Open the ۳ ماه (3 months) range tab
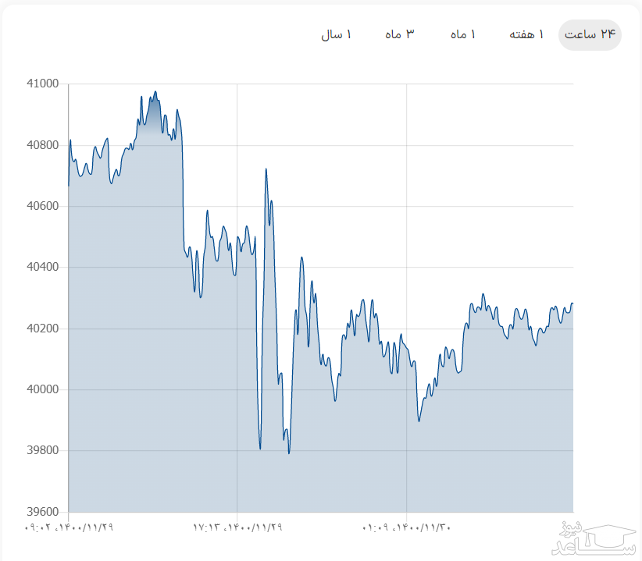The image size is (642, 561). pyautogui.click(x=399, y=35)
